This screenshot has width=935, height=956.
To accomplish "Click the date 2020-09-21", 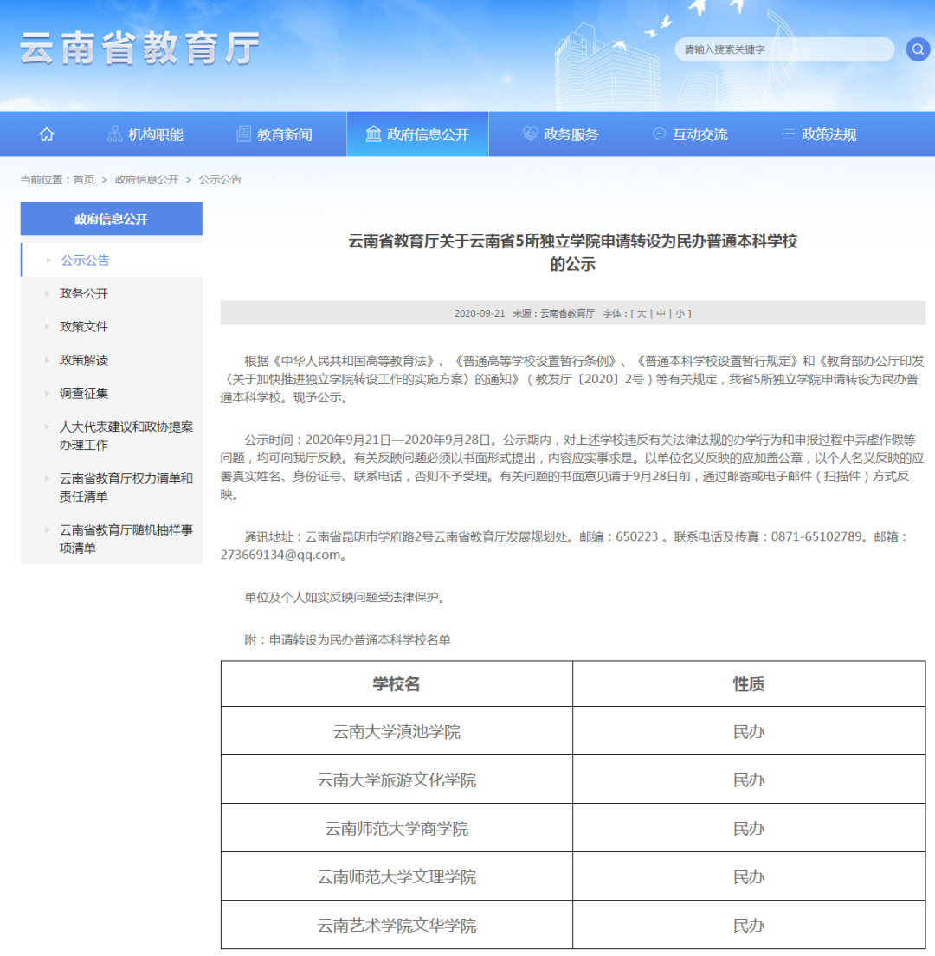I will pyautogui.click(x=480, y=313).
